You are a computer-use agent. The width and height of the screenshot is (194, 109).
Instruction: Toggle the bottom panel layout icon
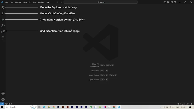(x=168, y=2)
